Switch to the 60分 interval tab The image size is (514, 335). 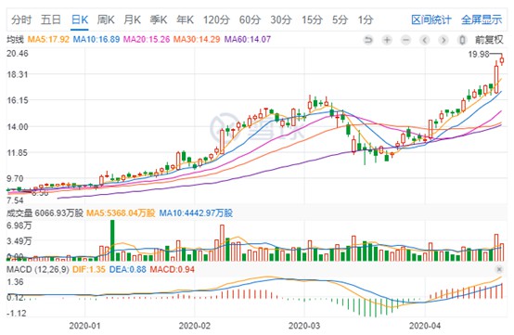(250, 19)
